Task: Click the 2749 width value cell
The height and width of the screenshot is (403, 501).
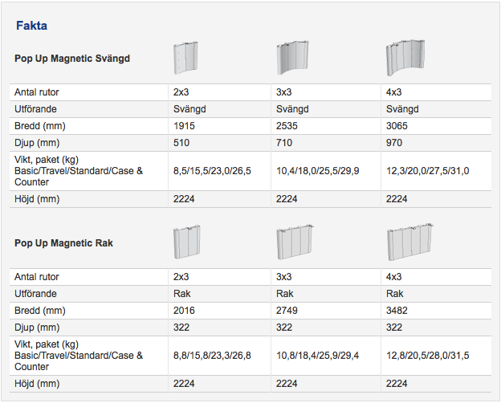Action: click(x=326, y=311)
